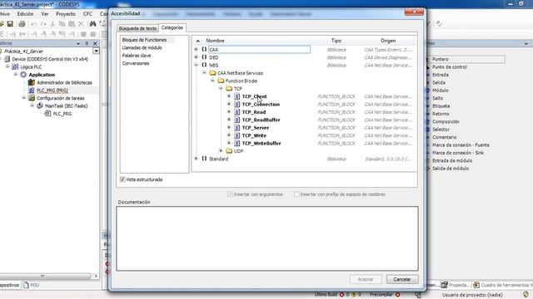Click the UDP folder icon
Image resolution: width=533 pixels, height=299 pixels.
229,151
